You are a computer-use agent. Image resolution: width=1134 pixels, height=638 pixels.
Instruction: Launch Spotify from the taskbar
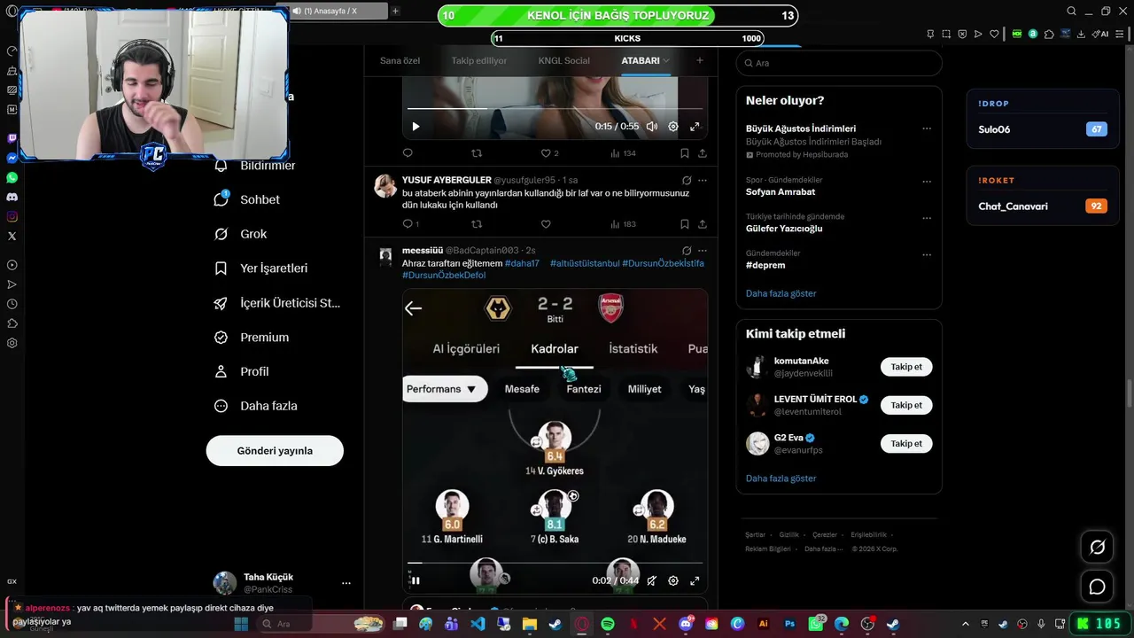[608, 624]
